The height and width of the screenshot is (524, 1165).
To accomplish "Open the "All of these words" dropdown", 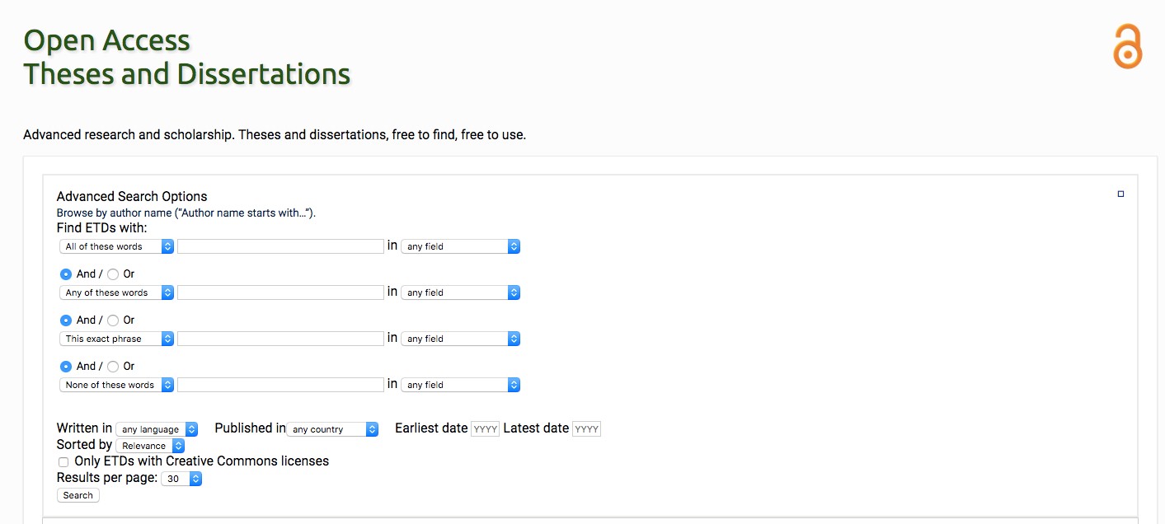I will click(x=116, y=246).
